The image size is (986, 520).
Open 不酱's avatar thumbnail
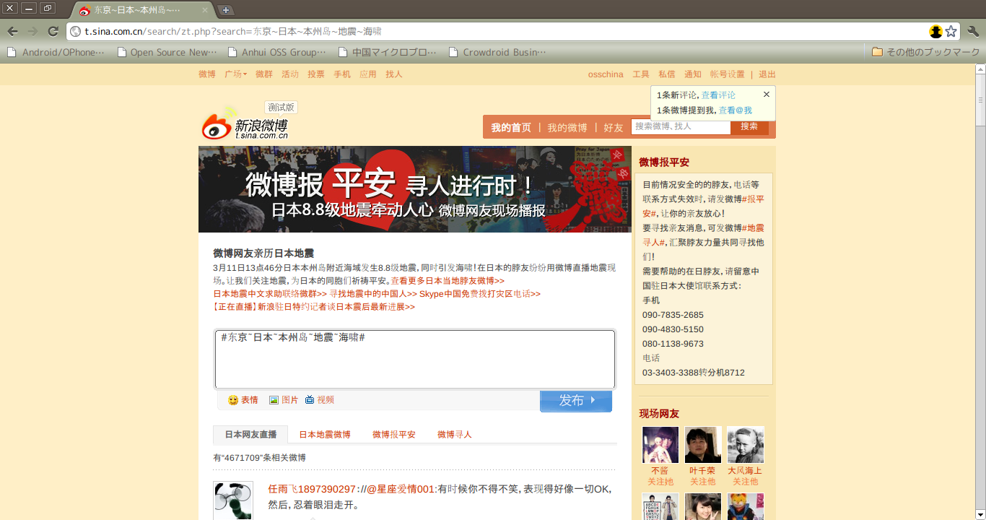click(x=660, y=445)
